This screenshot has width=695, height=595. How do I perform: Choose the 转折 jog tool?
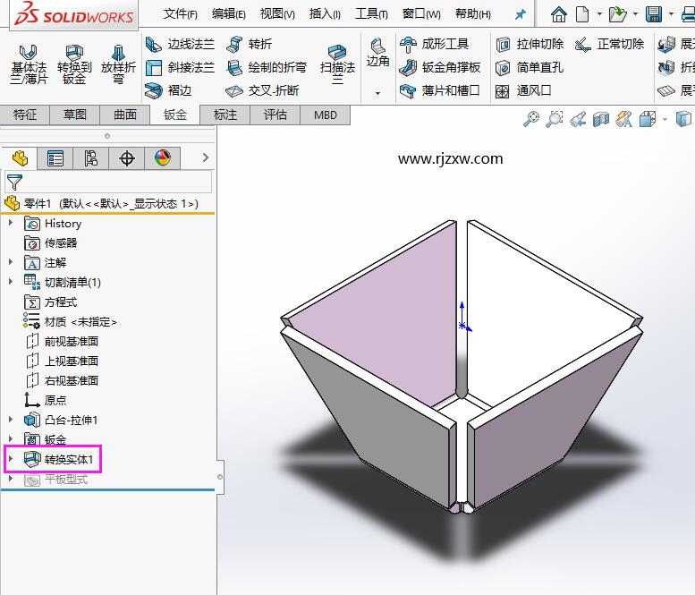(x=249, y=44)
